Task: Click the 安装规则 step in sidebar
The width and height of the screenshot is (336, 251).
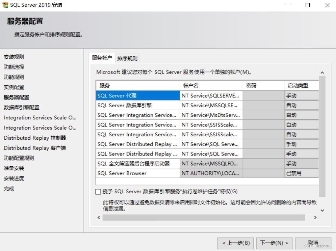Action: coord(14,57)
